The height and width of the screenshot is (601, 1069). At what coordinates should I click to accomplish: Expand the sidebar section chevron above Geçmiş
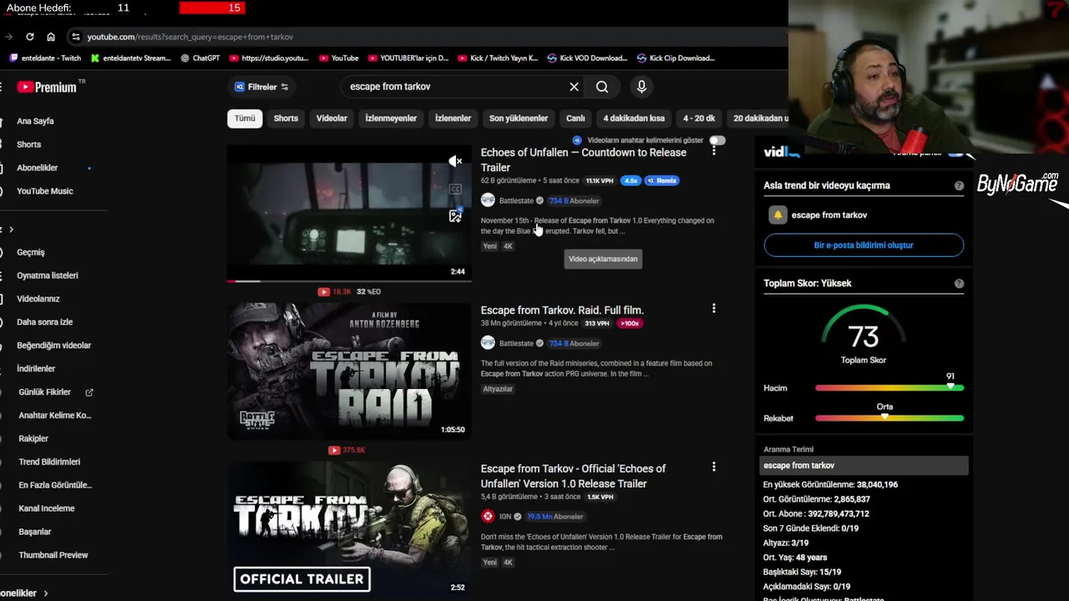pyautogui.click(x=11, y=230)
